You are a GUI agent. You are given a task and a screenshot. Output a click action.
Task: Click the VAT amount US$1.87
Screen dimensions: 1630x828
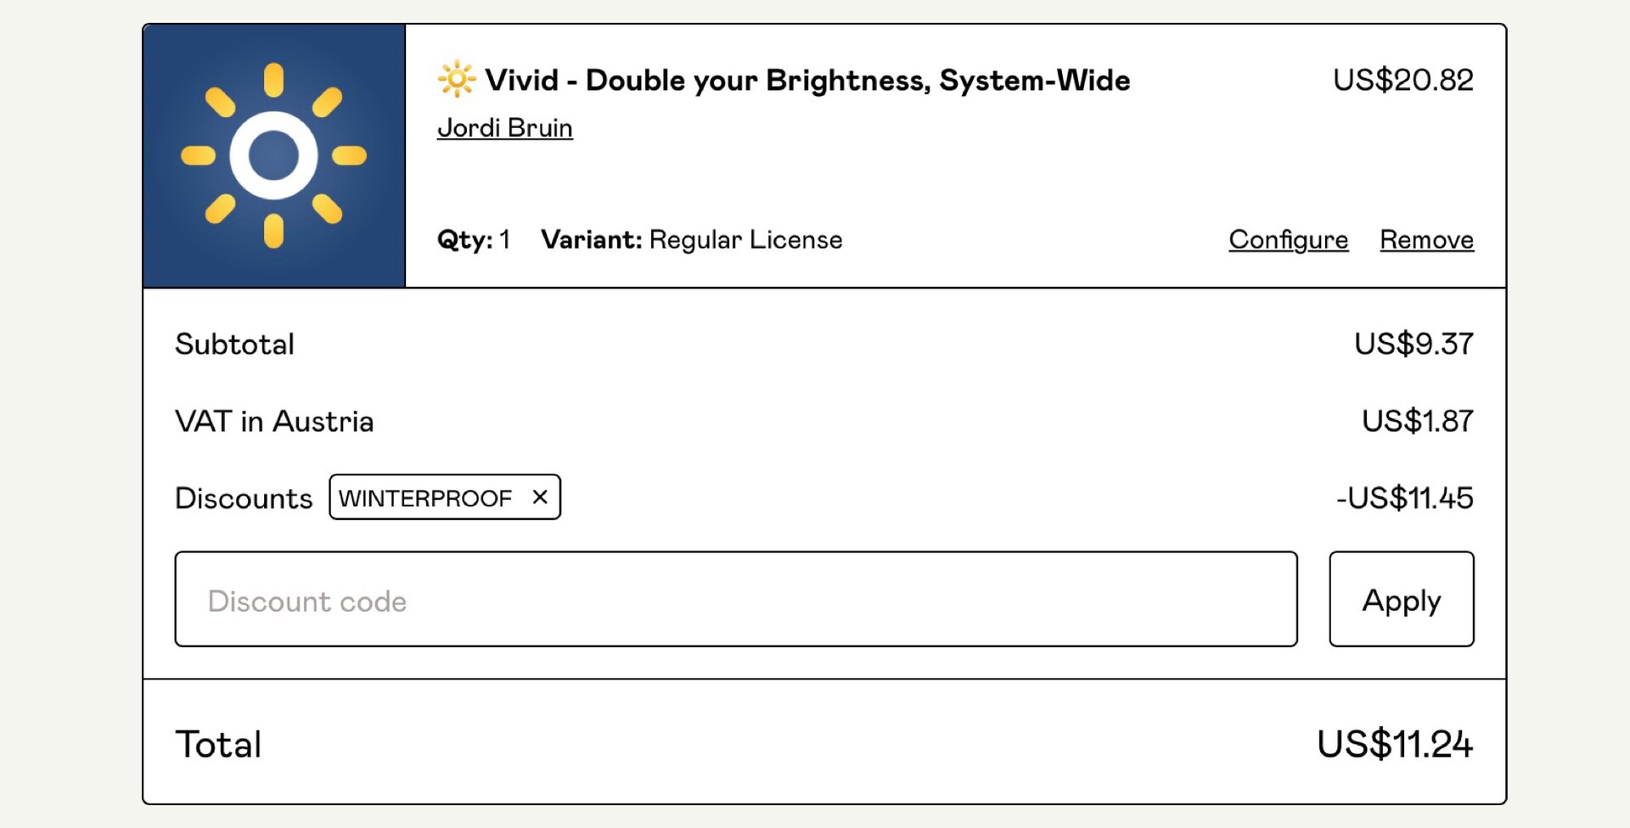[x=1417, y=421]
